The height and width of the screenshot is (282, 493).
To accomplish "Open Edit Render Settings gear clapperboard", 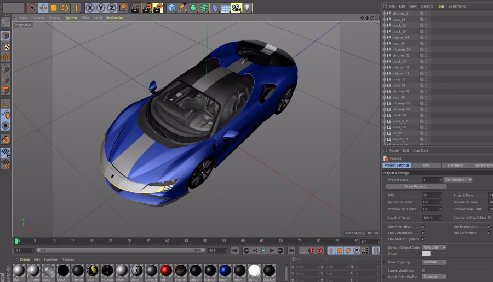I will [158, 8].
